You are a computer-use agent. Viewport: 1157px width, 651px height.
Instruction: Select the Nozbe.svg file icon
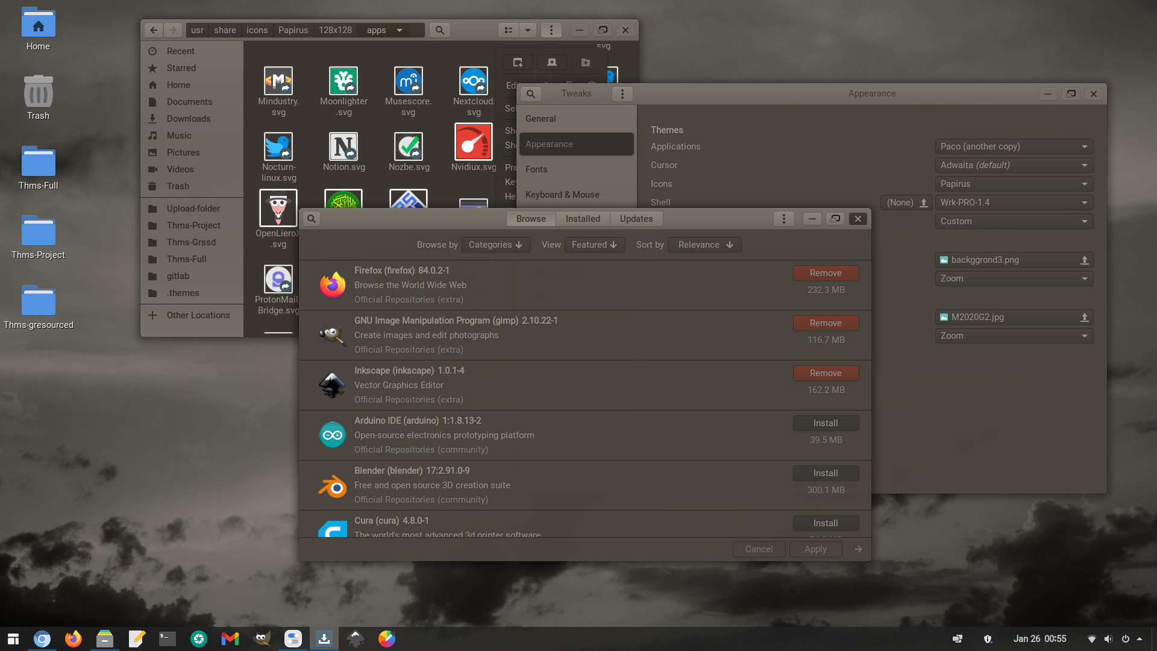click(409, 146)
